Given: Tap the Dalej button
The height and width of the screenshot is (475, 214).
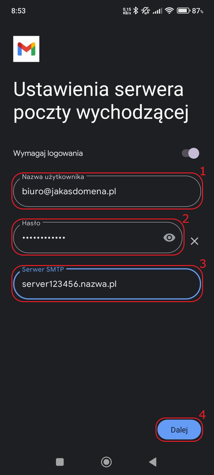Looking at the screenshot, I should (179, 429).
